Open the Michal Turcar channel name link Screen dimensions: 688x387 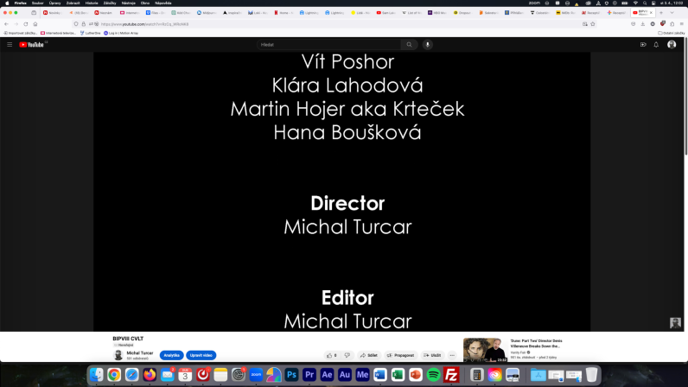(x=139, y=352)
